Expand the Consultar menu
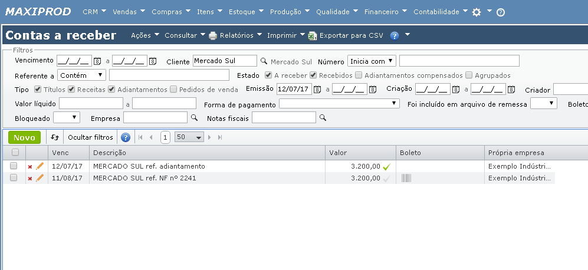The width and height of the screenshot is (588, 270). (x=185, y=35)
